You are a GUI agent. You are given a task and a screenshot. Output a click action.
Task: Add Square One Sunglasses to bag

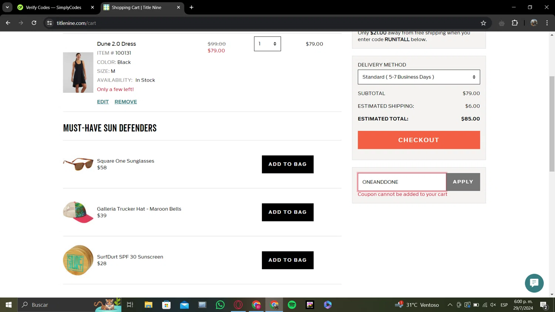point(287,164)
